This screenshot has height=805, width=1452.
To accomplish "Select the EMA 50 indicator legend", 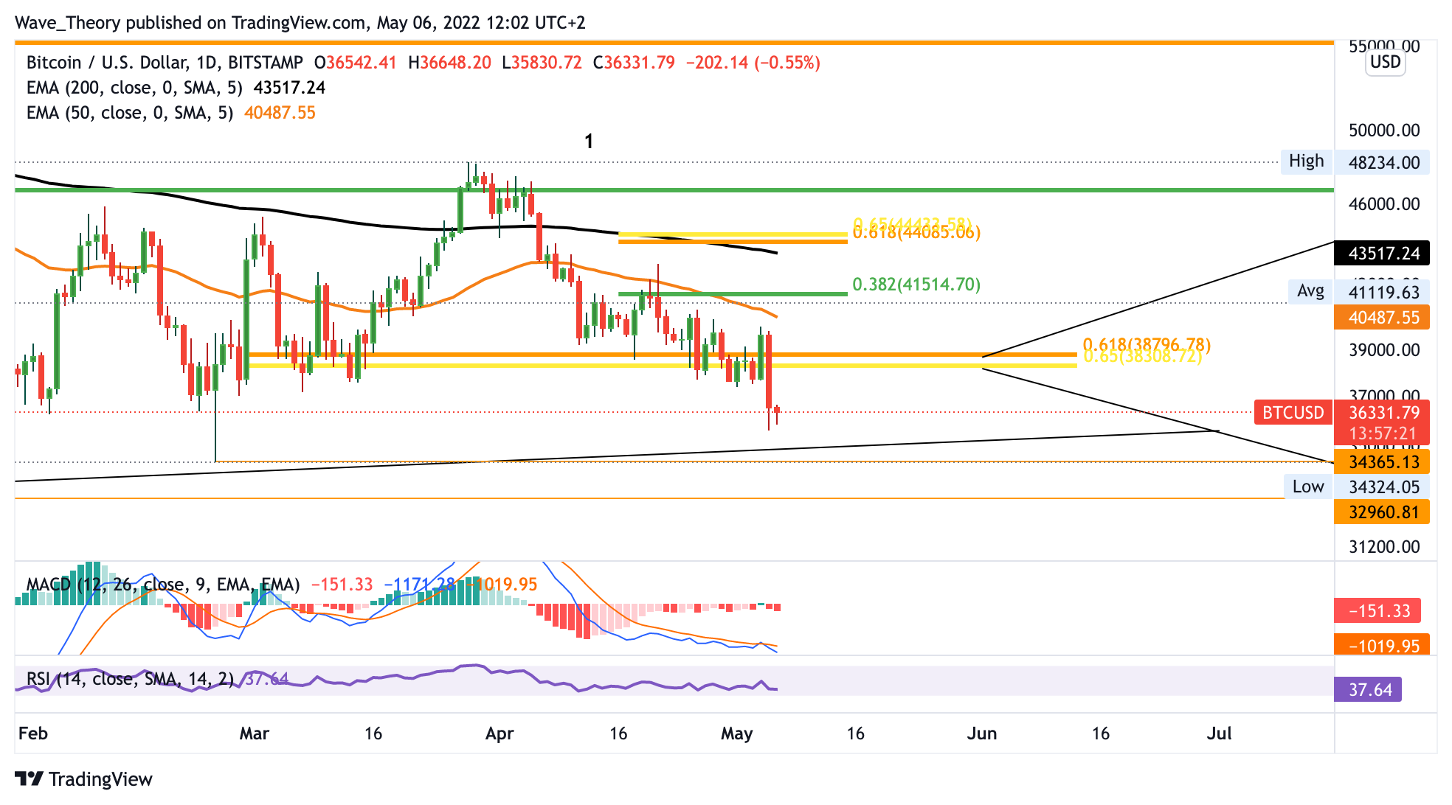I will (129, 113).
